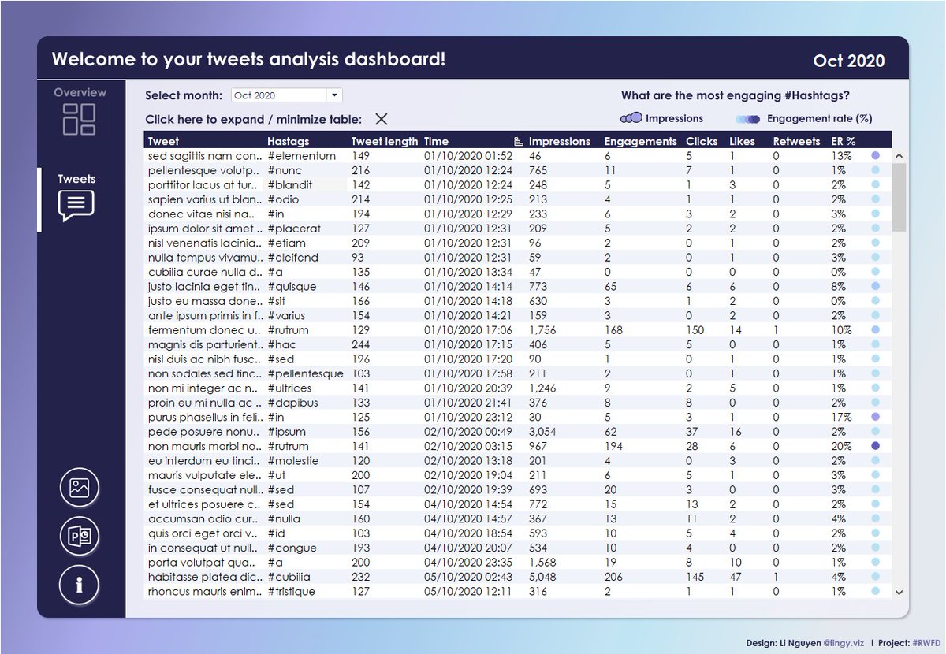Click the Clicks column header
This screenshot has height=654, width=946.
point(702,142)
